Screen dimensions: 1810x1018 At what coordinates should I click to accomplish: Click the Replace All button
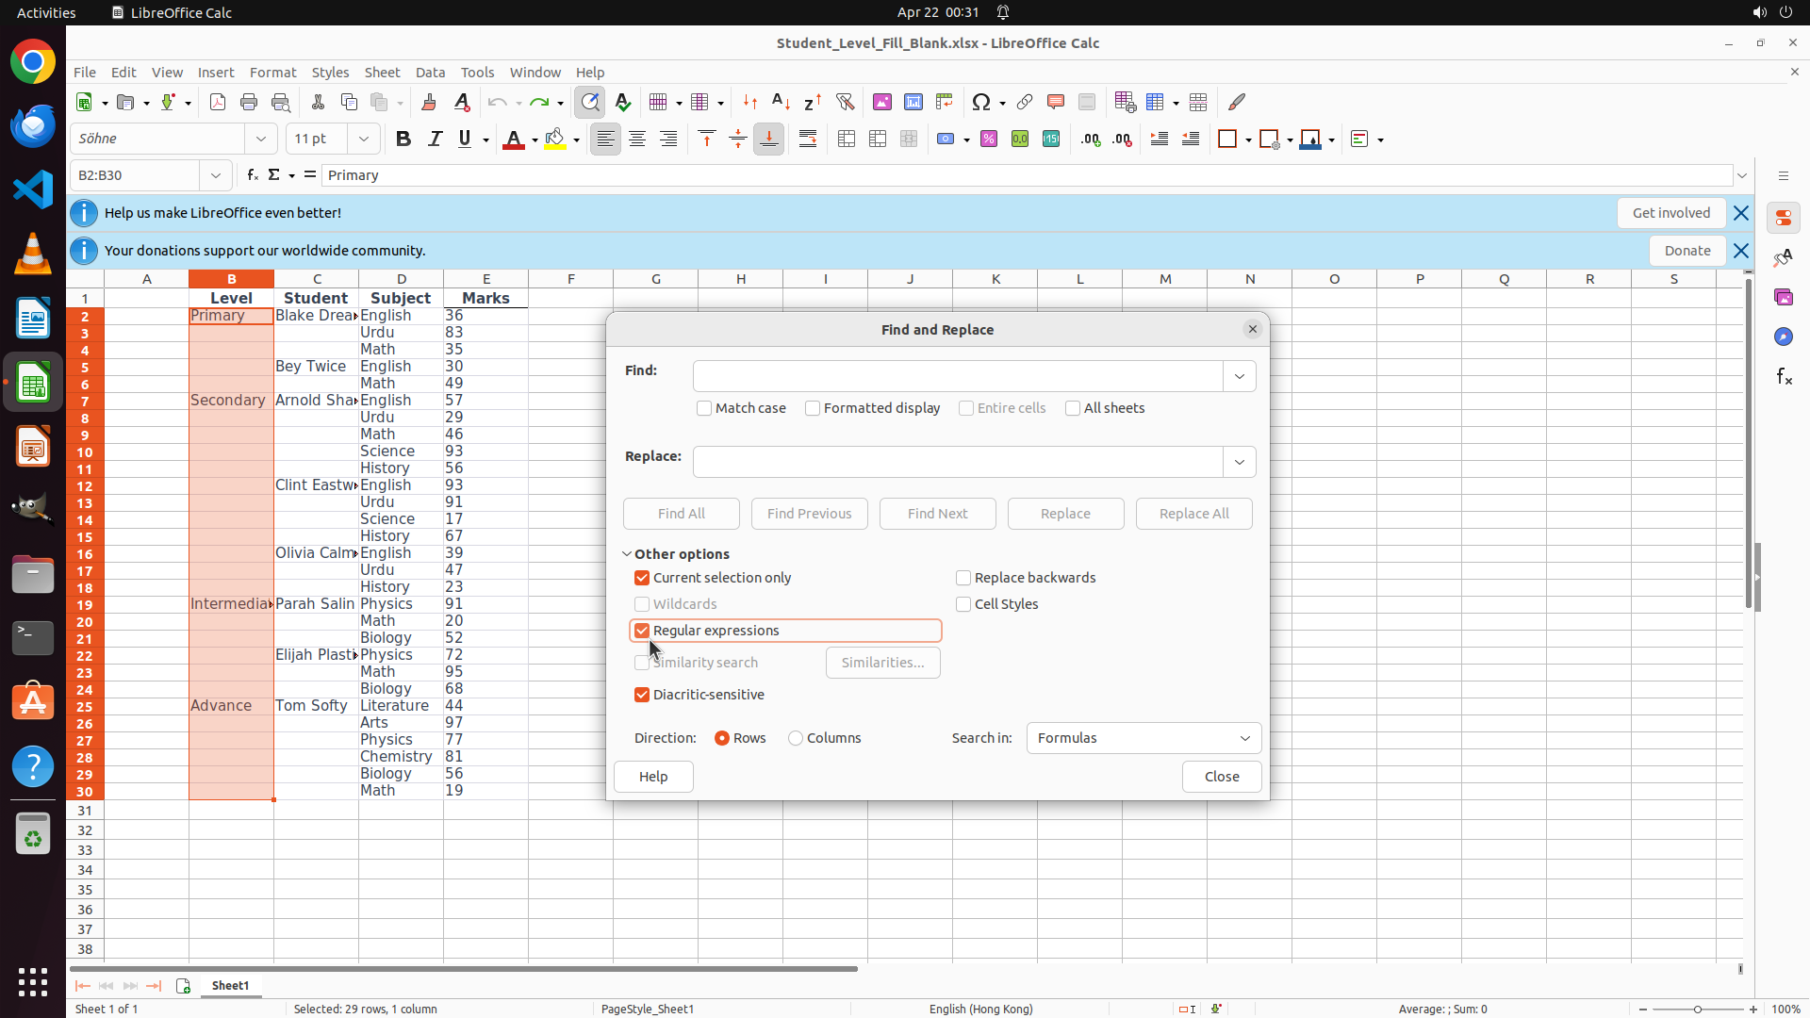pyautogui.click(x=1193, y=514)
